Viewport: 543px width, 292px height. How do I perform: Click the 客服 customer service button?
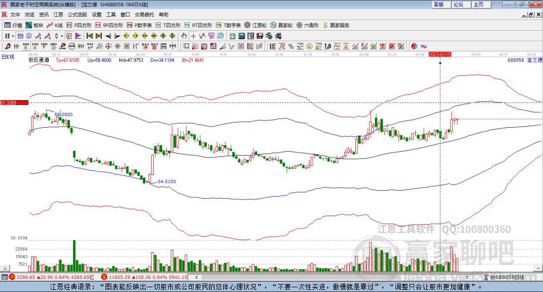point(441,4)
